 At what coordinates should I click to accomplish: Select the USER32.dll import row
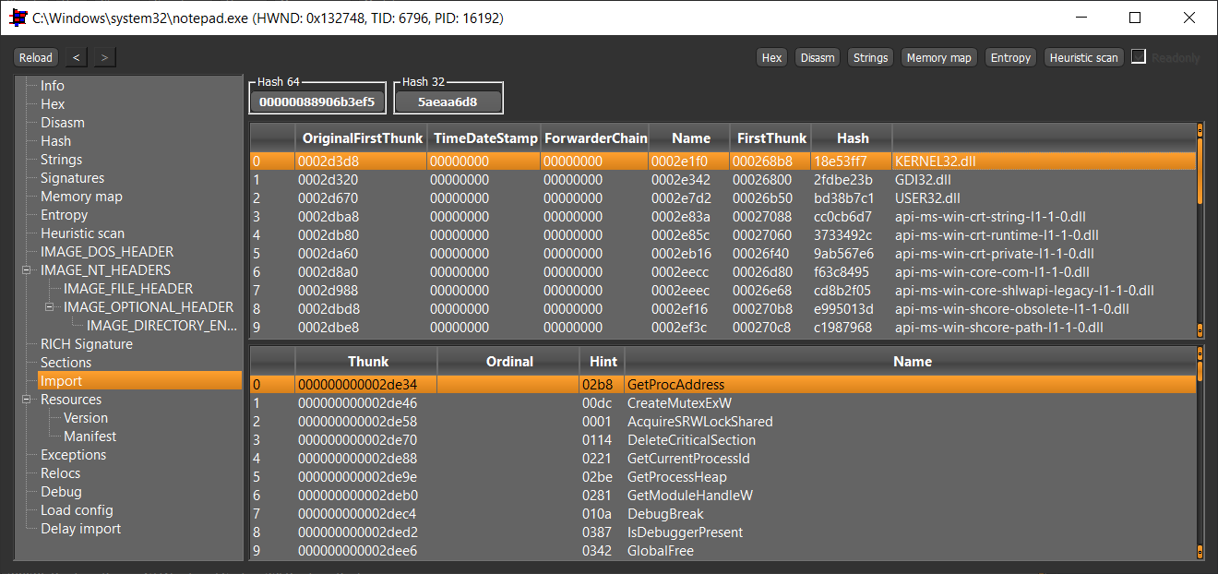(722, 198)
